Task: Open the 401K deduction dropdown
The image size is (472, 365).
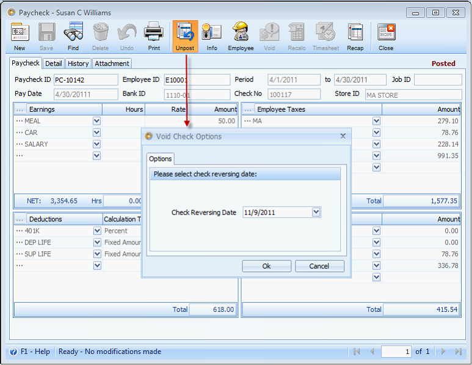Action: coord(97,231)
